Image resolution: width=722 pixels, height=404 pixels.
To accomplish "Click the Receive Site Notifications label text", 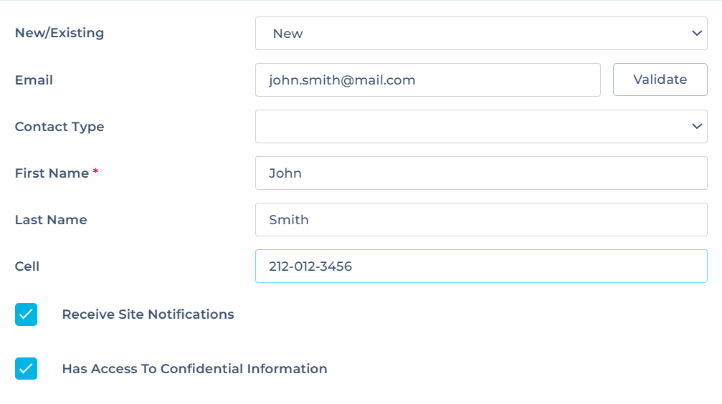I will coord(148,314).
